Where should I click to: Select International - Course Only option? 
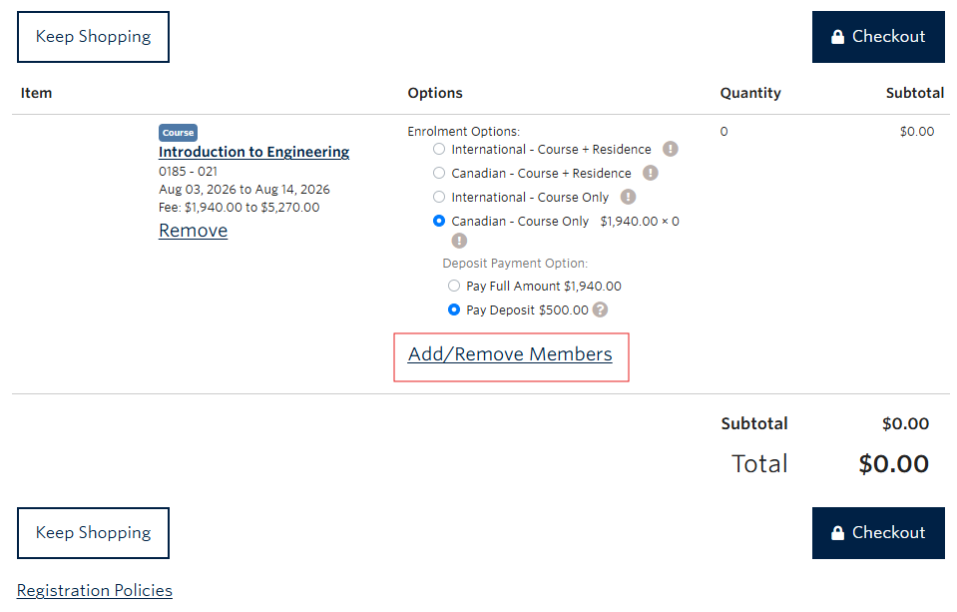coord(438,197)
